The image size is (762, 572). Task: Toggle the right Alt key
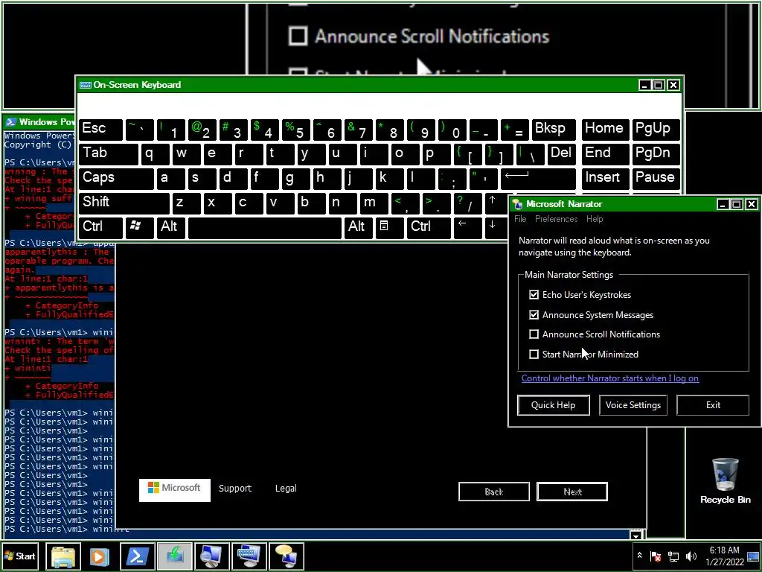click(358, 226)
